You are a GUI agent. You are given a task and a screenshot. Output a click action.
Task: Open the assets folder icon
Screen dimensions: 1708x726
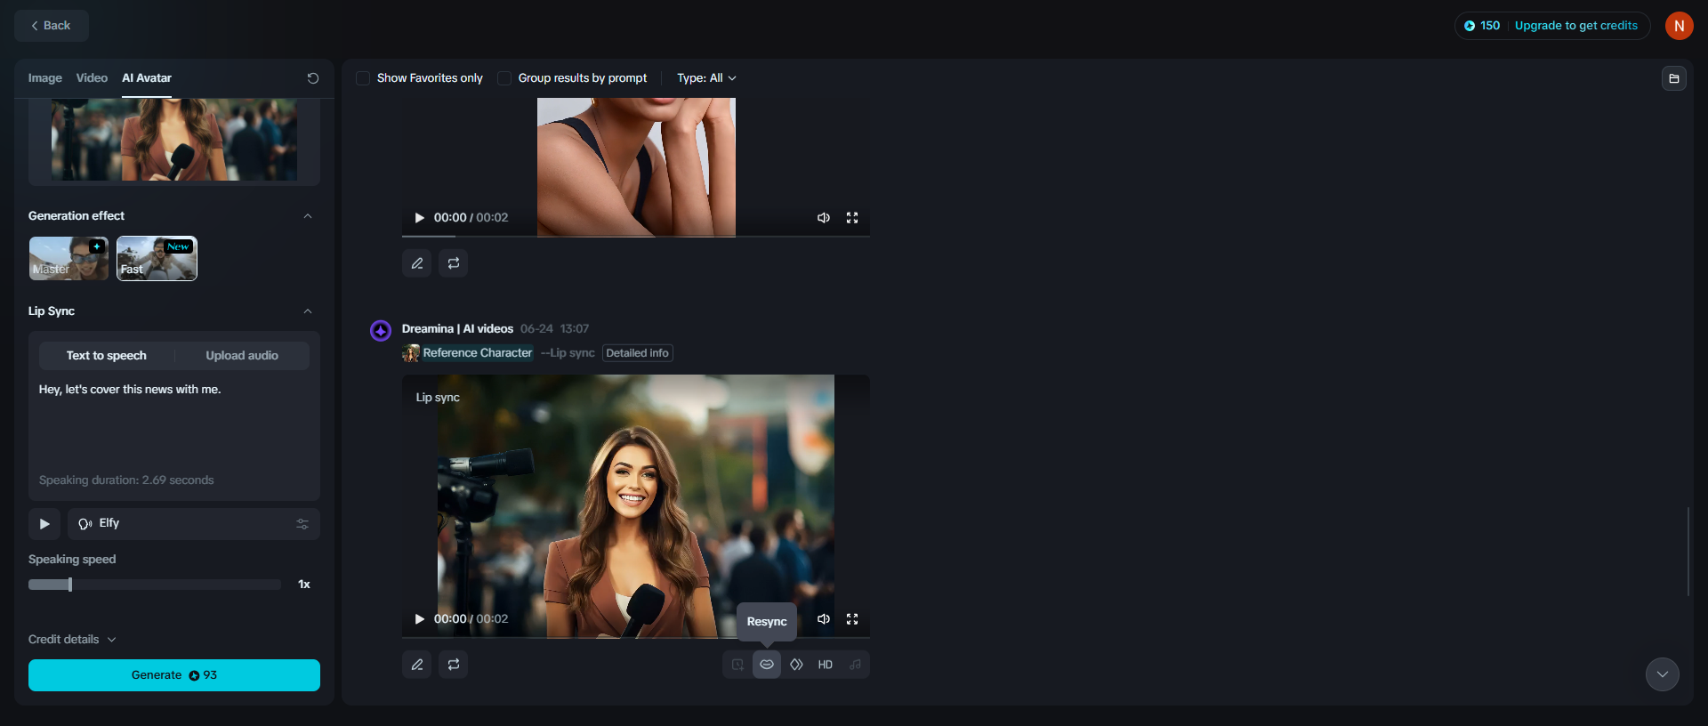pos(1674,78)
